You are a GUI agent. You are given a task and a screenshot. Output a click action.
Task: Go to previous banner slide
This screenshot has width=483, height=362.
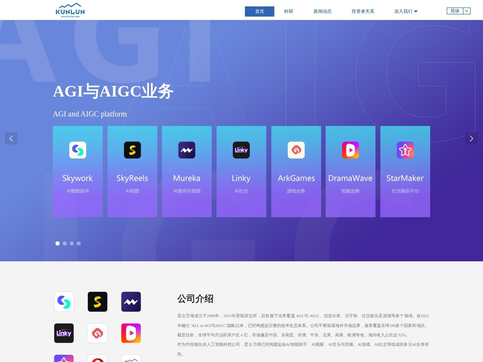point(11,138)
